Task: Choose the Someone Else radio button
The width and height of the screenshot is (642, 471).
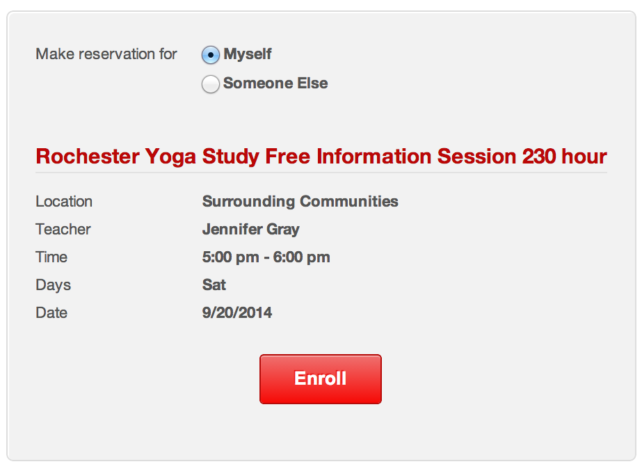Action: tap(210, 84)
